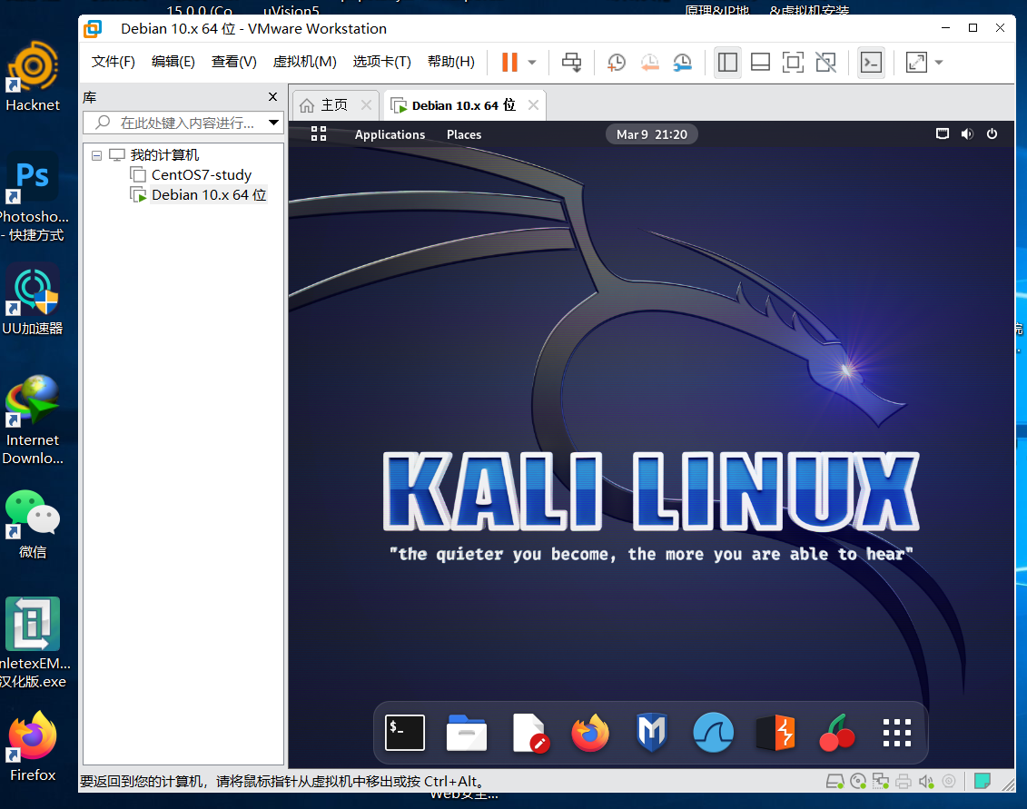The height and width of the screenshot is (809, 1027).
Task: Open the Kali volume control icon
Action: 967,134
